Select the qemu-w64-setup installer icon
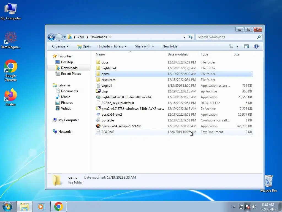Image resolution: width=282 pixels, height=212 pixels. (98, 126)
